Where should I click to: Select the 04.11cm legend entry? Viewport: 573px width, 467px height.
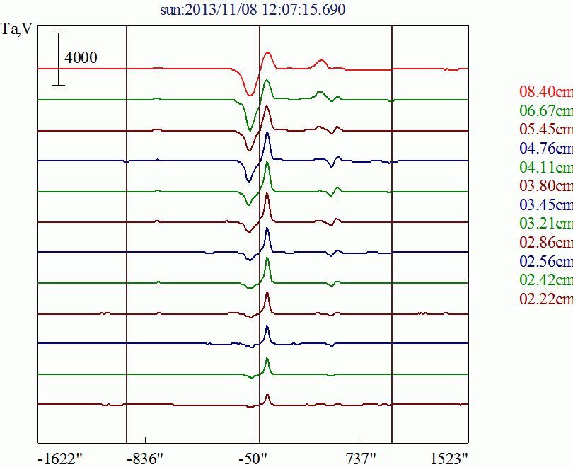click(x=546, y=167)
